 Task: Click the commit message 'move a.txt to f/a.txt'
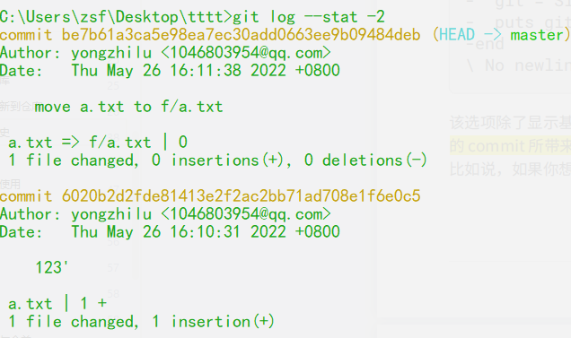pos(128,107)
